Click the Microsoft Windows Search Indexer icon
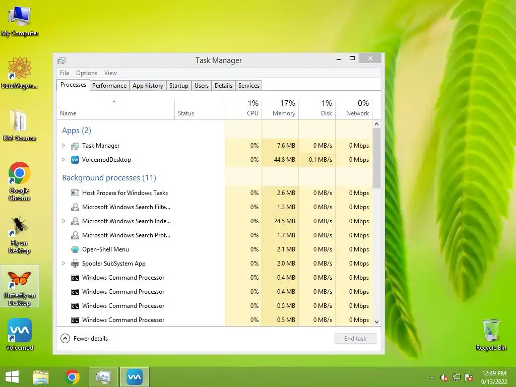 (75, 221)
